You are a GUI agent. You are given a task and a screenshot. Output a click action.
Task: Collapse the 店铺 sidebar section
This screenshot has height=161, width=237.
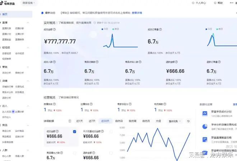pos(28,81)
